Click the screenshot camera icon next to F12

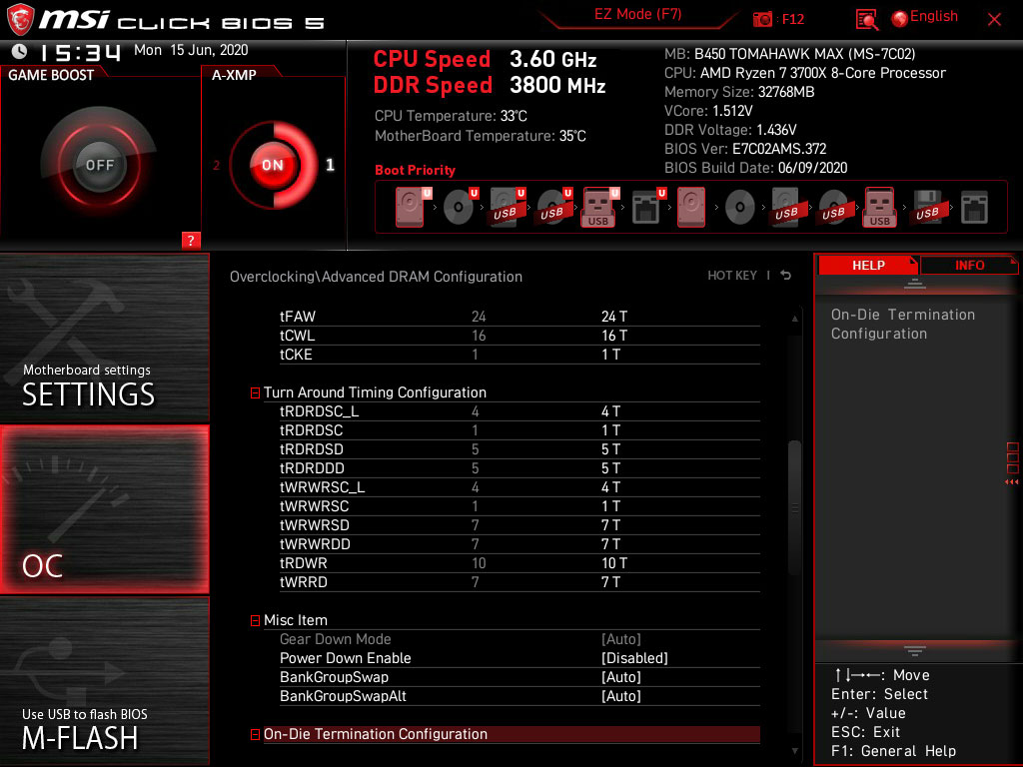pyautogui.click(x=761, y=18)
